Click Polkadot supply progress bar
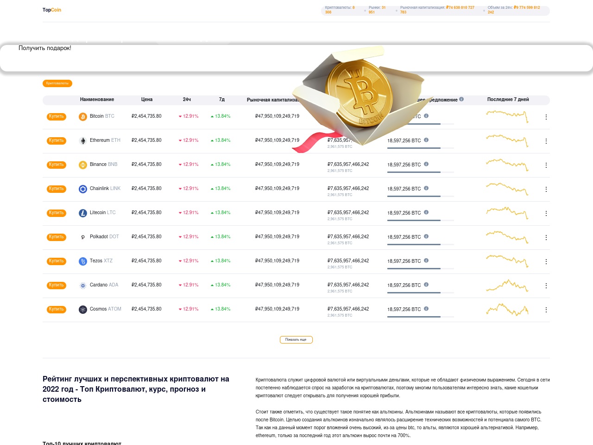593x445 pixels. tap(421, 244)
